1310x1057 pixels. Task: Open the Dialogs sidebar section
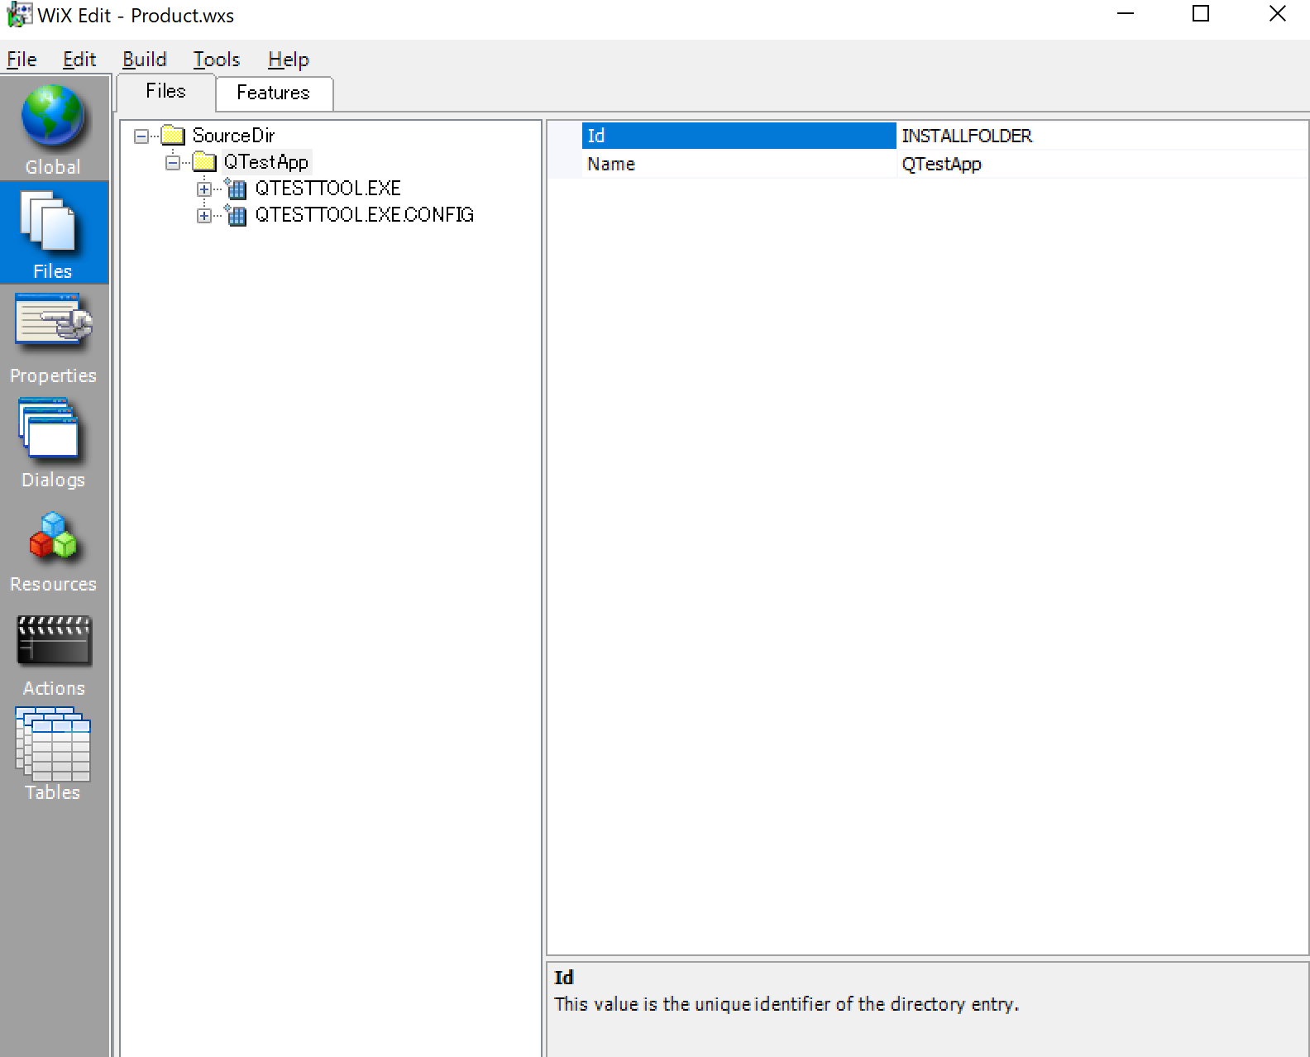point(53,442)
